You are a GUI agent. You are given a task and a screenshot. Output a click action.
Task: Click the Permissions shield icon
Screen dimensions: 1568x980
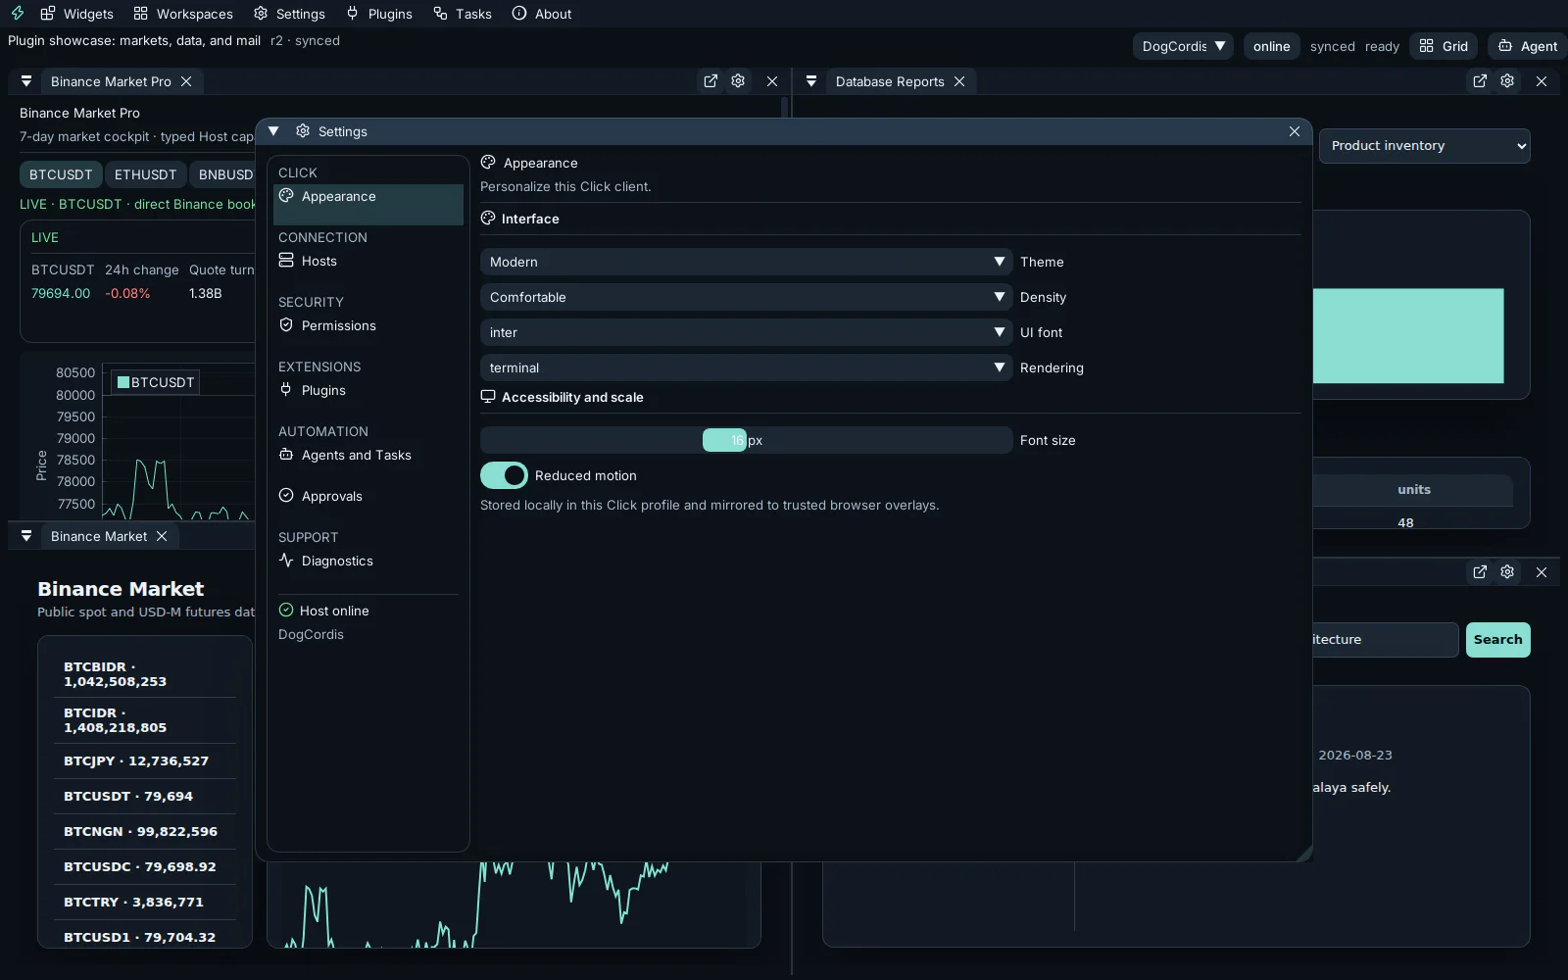tap(286, 325)
